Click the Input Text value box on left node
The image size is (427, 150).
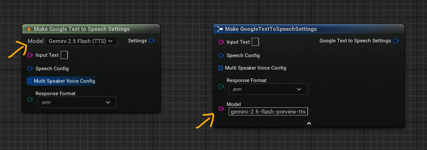(64, 55)
